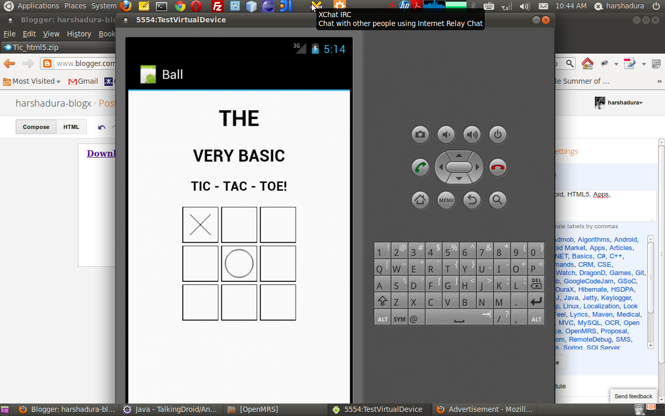Open the Applications menu
The image size is (665, 416).
[x=38, y=6]
